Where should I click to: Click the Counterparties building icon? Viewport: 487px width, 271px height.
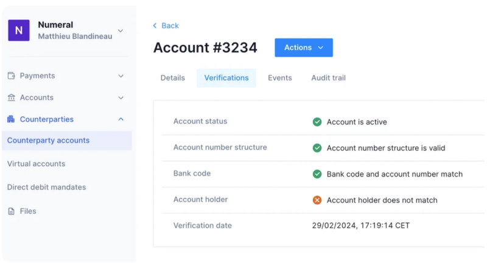coord(11,119)
